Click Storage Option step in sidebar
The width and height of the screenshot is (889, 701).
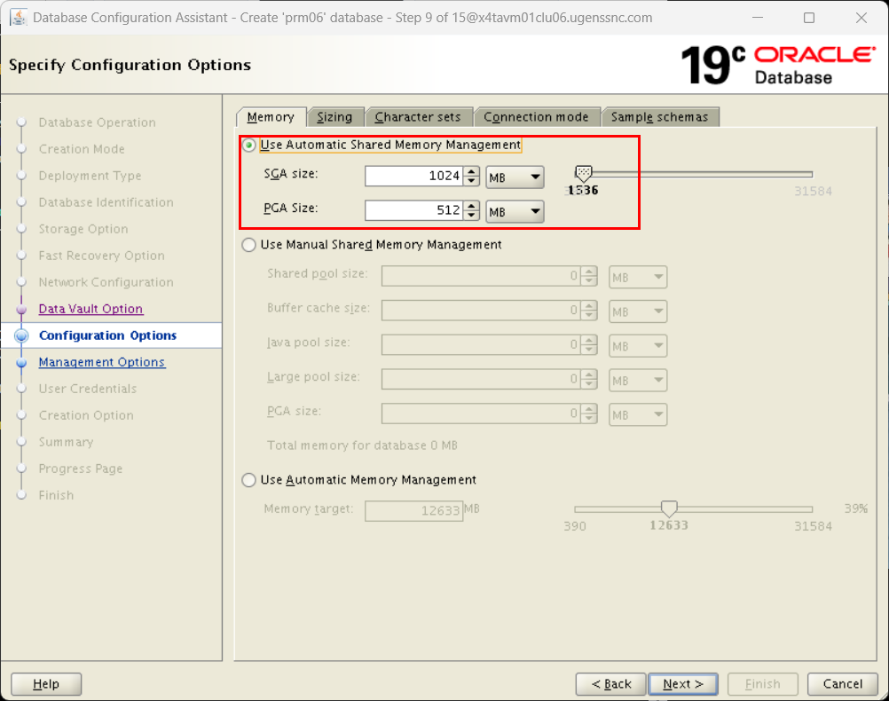point(83,229)
